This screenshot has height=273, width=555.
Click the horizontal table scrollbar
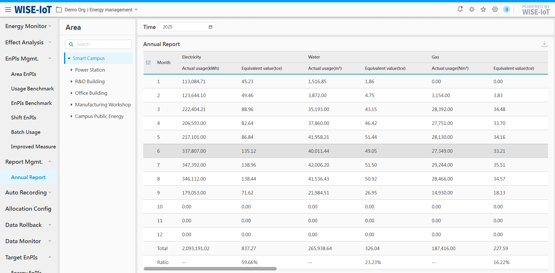[210, 269]
